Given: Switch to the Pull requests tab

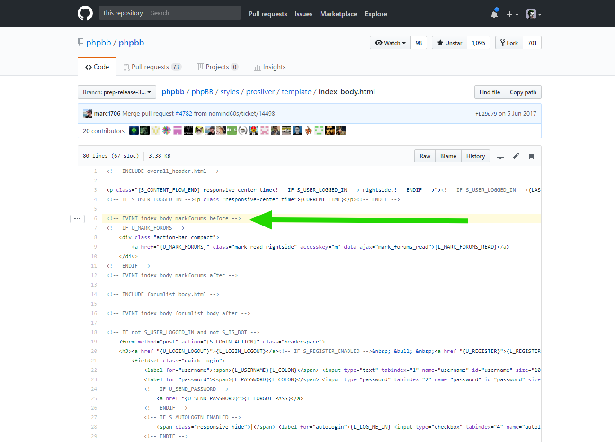Looking at the screenshot, I should click(x=152, y=67).
